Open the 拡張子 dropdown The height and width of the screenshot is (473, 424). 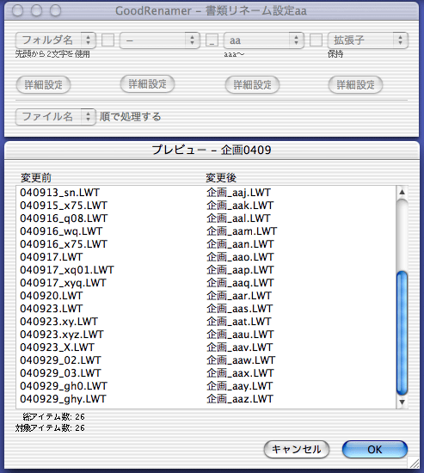(x=367, y=40)
